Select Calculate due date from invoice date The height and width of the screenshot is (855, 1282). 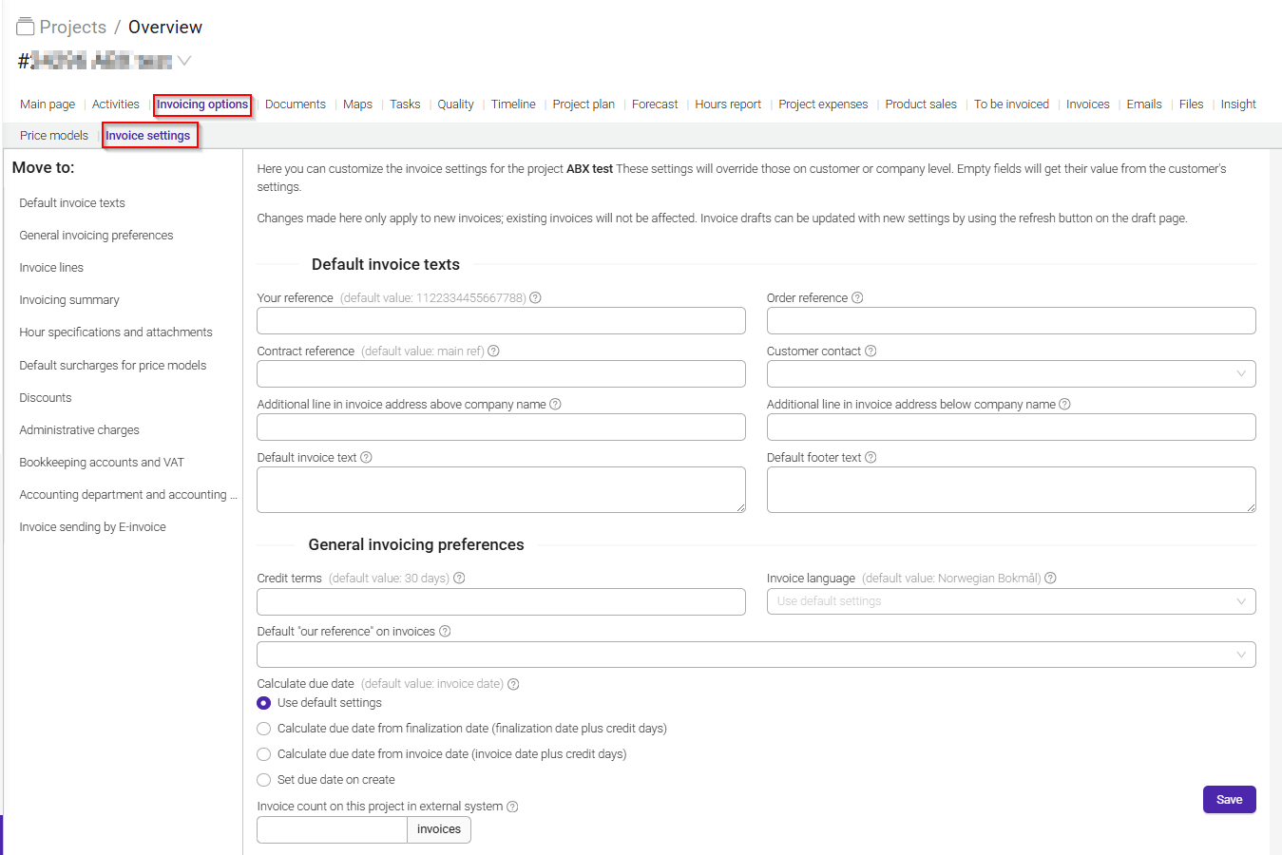pyautogui.click(x=264, y=754)
